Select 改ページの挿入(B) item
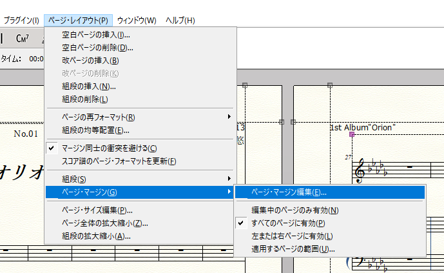Image resolution: width=444 pixels, height=273 pixels. point(90,60)
